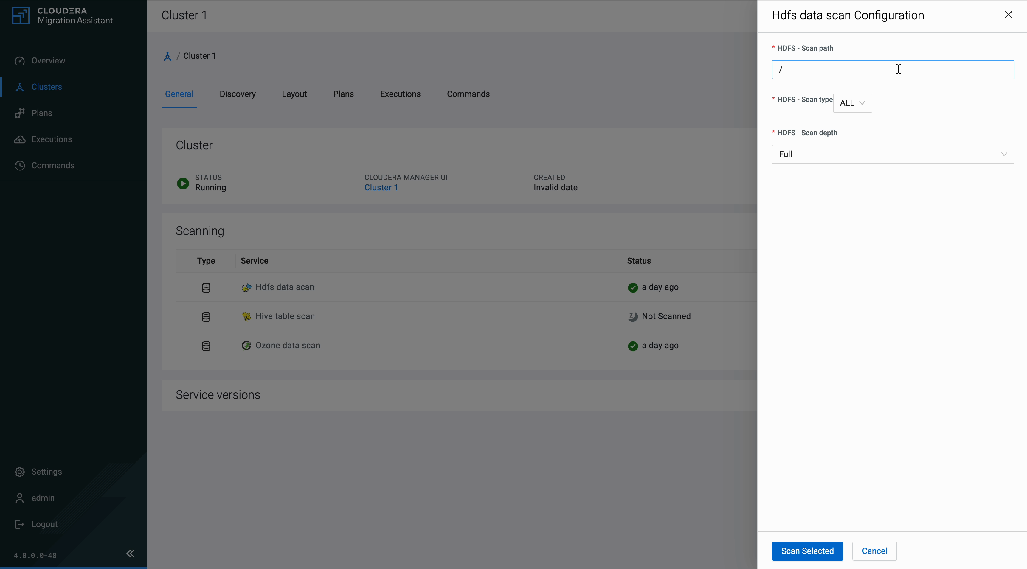The image size is (1027, 569).
Task: Click the Scan Selected button
Action: (807, 551)
